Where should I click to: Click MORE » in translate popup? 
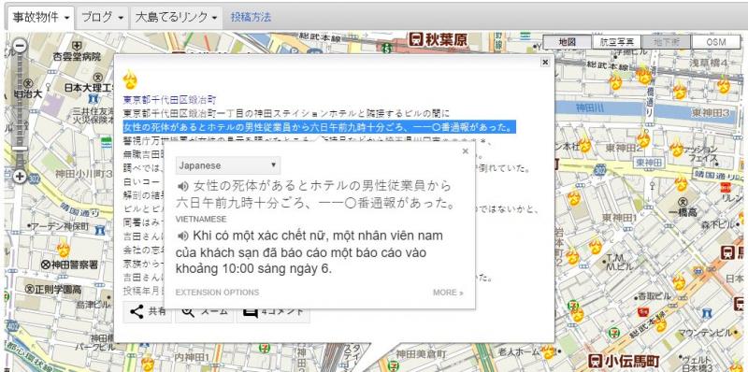(x=448, y=293)
